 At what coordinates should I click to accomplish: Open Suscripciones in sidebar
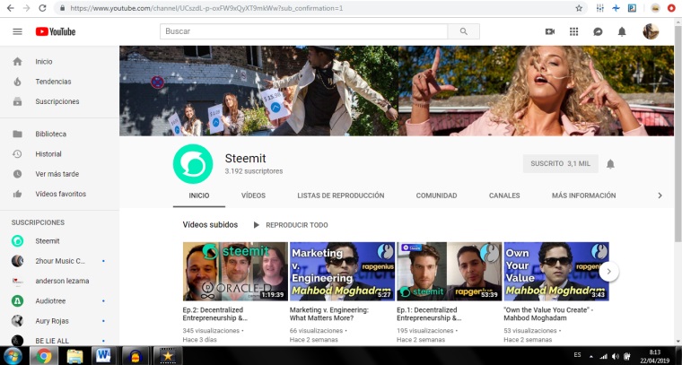[x=59, y=101]
